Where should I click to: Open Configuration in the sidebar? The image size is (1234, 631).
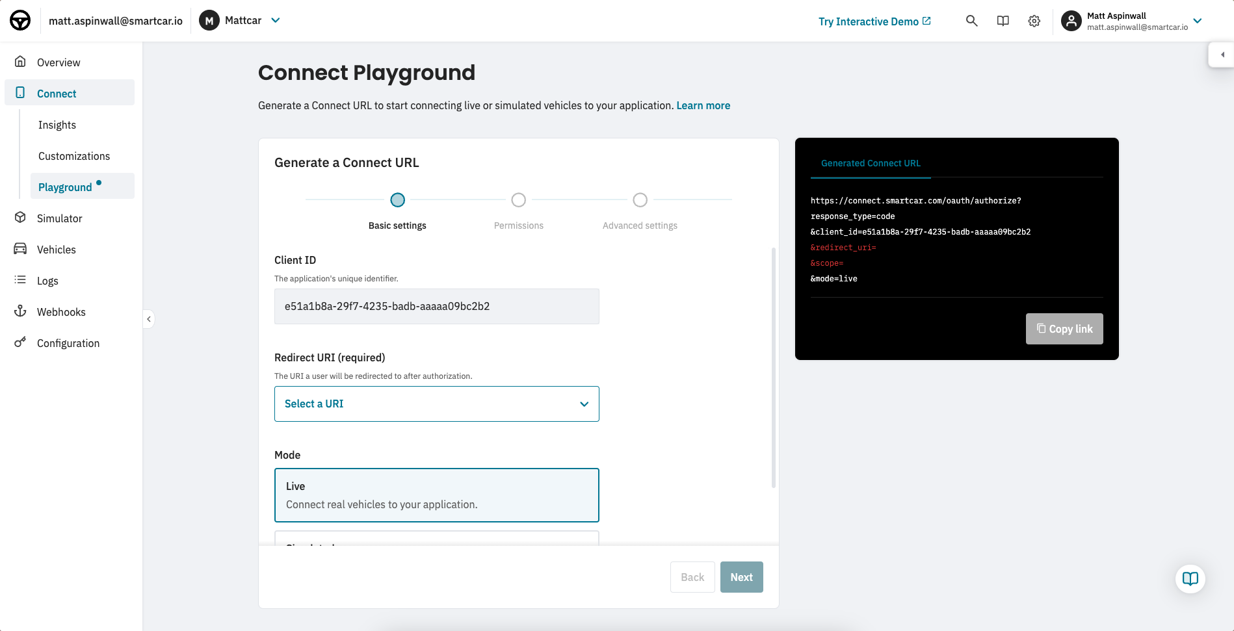(x=70, y=343)
